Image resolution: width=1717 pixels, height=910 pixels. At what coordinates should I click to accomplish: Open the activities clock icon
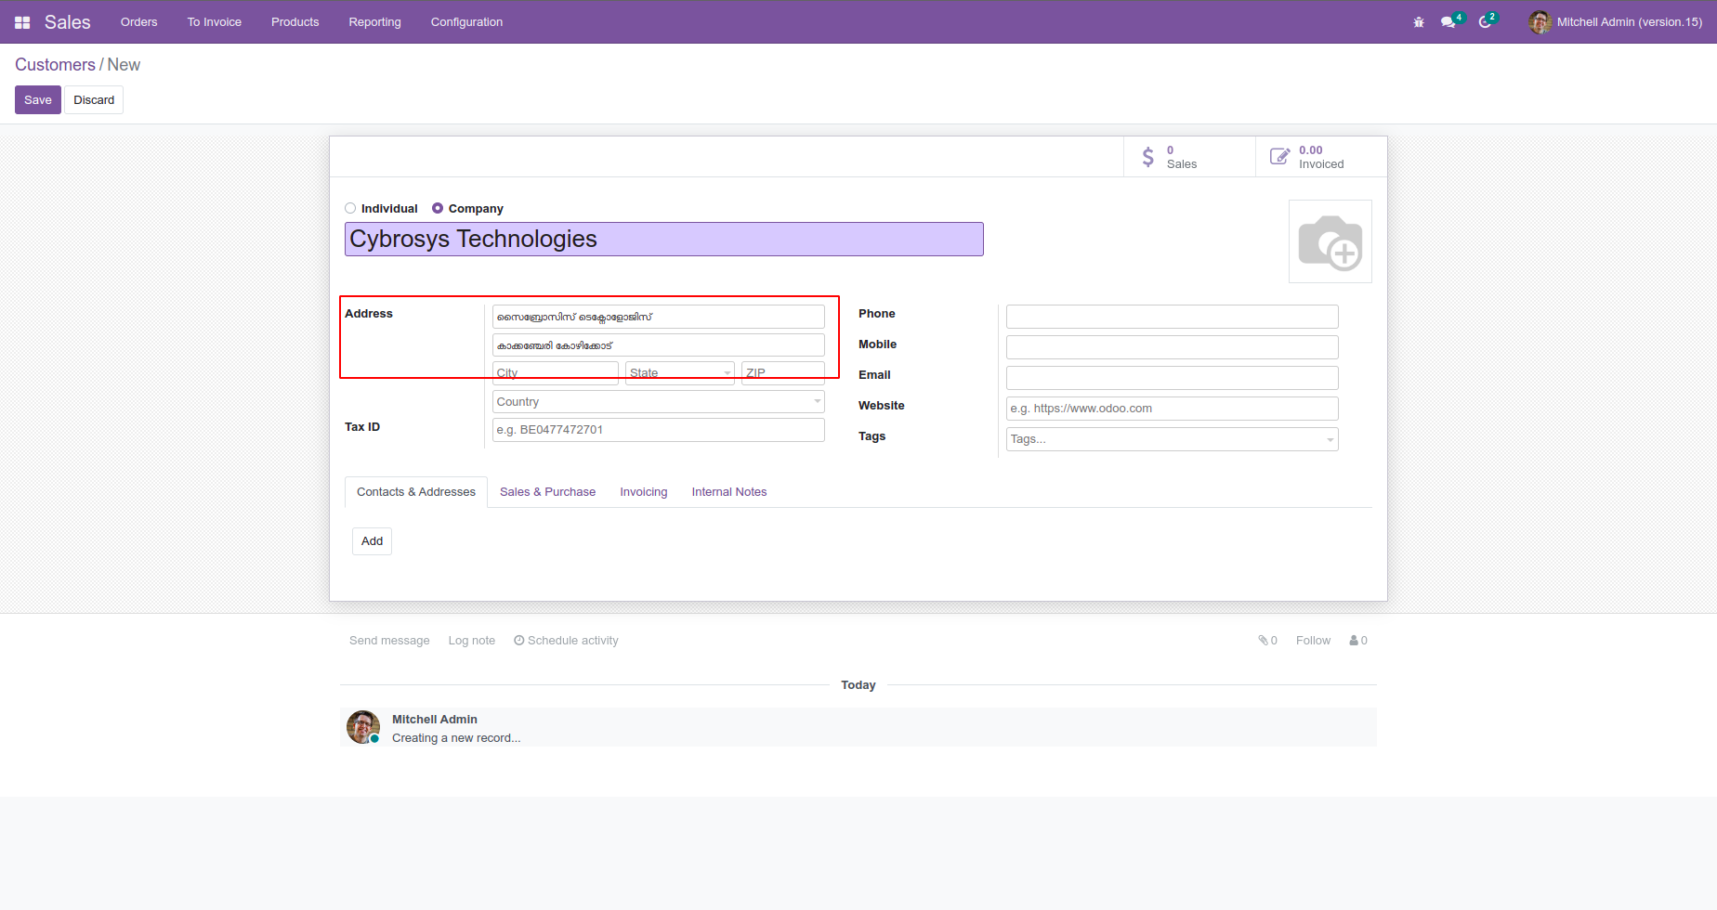1485,22
